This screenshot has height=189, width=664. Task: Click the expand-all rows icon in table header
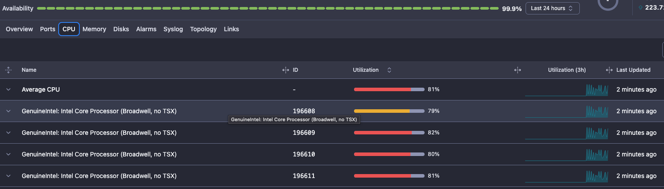point(8,70)
